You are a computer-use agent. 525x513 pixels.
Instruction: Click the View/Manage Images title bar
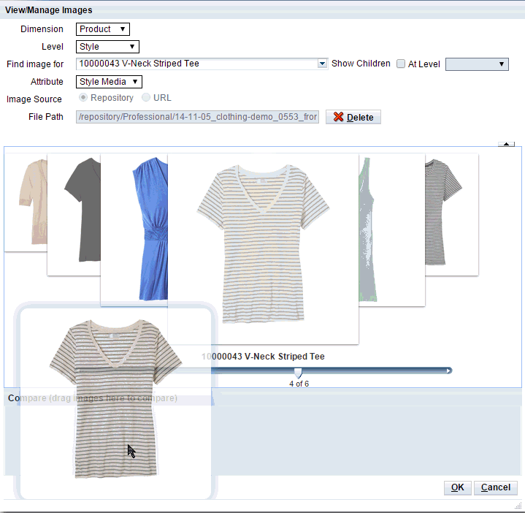coord(263,10)
